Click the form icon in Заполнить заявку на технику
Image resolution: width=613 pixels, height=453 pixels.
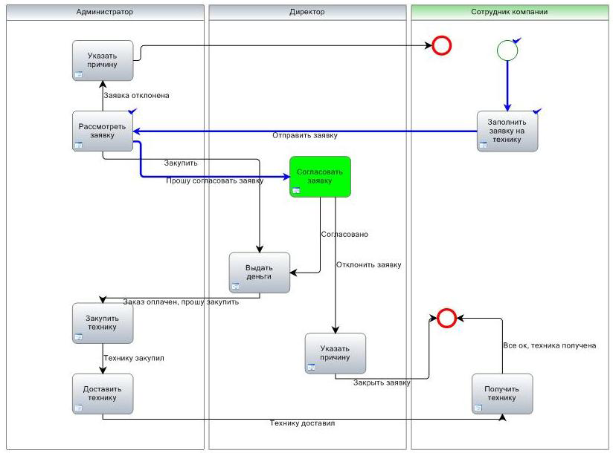tap(483, 145)
